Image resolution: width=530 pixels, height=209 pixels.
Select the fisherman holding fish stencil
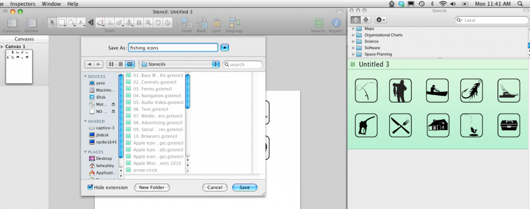pyautogui.click(x=400, y=91)
